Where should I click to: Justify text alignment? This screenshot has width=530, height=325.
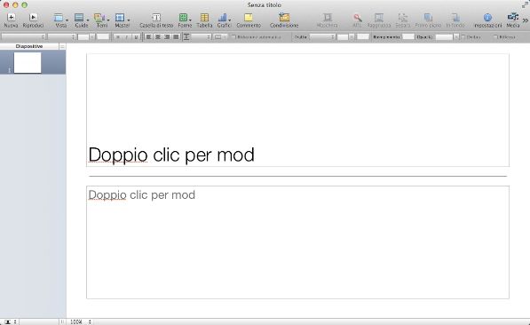176,37
